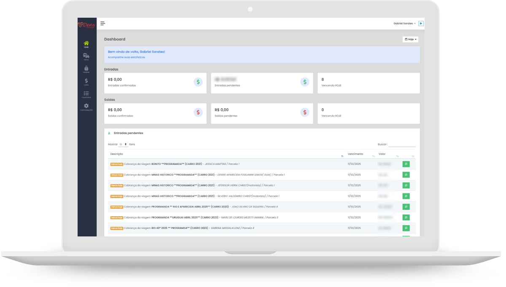Open Cadastros list icon in sidebar
Image resolution: width=506 pixels, height=287 pixels.
[86, 94]
